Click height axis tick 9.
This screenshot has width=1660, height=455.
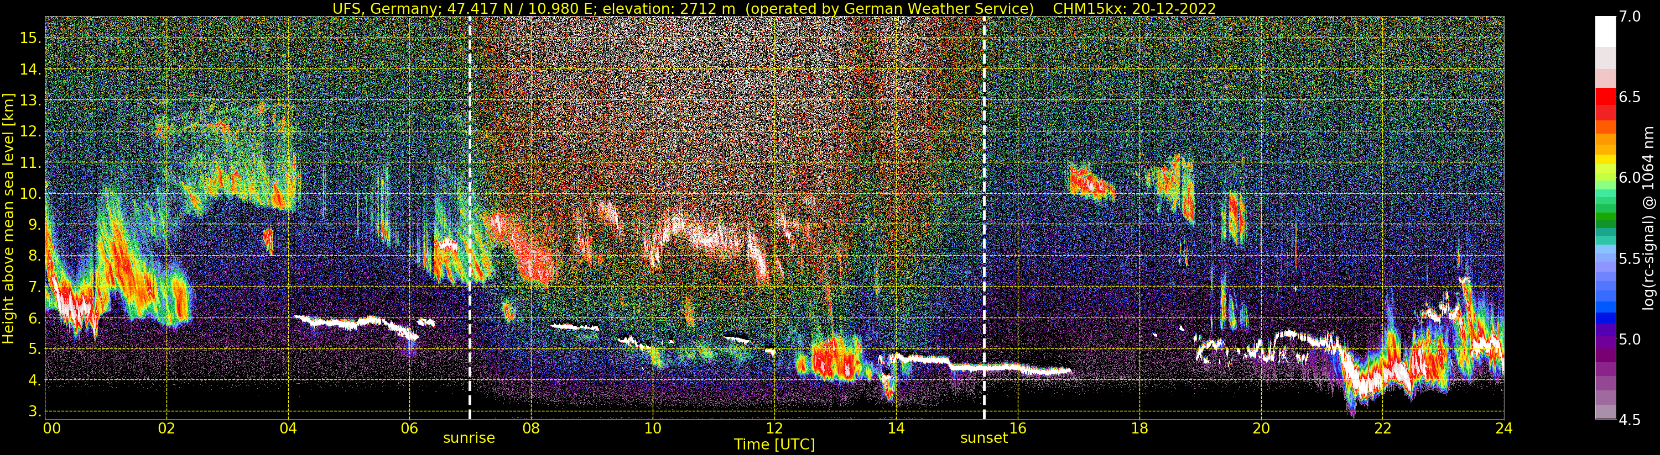[34, 225]
